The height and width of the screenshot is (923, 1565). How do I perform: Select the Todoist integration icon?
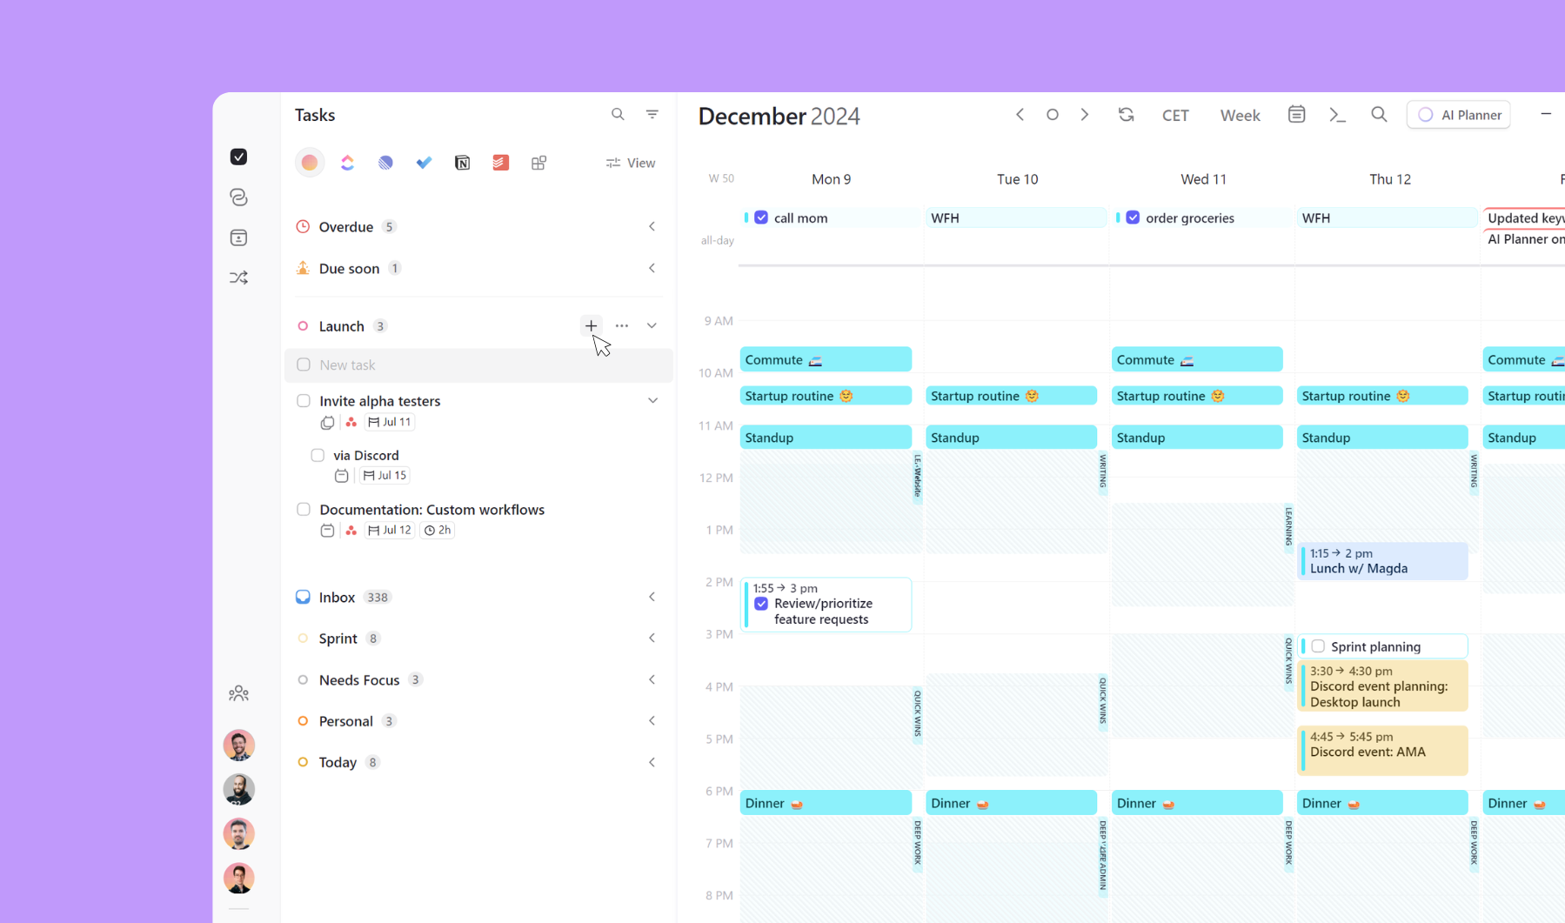tap(500, 163)
